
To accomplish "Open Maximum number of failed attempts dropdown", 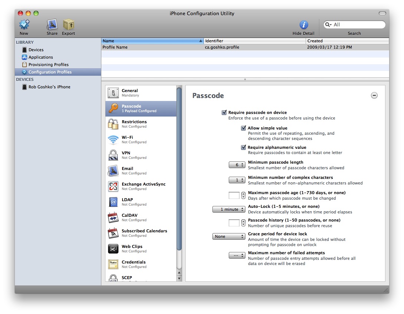I will [x=237, y=255].
